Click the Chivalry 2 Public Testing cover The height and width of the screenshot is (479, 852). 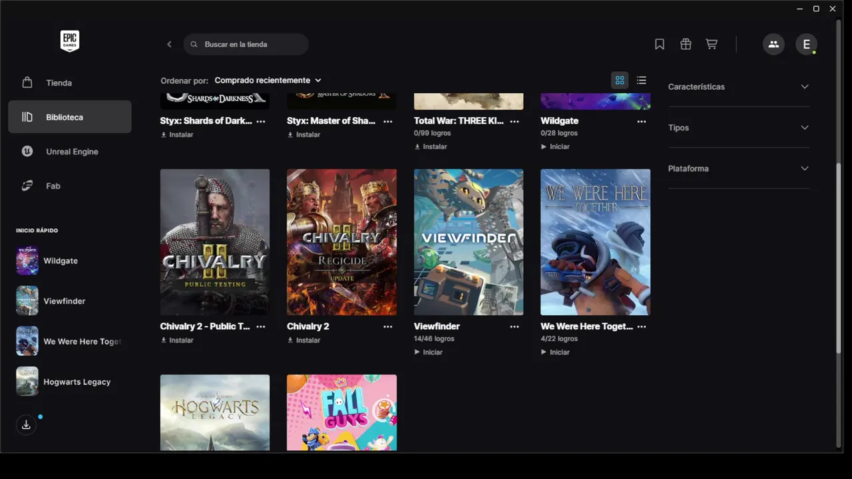pos(215,242)
